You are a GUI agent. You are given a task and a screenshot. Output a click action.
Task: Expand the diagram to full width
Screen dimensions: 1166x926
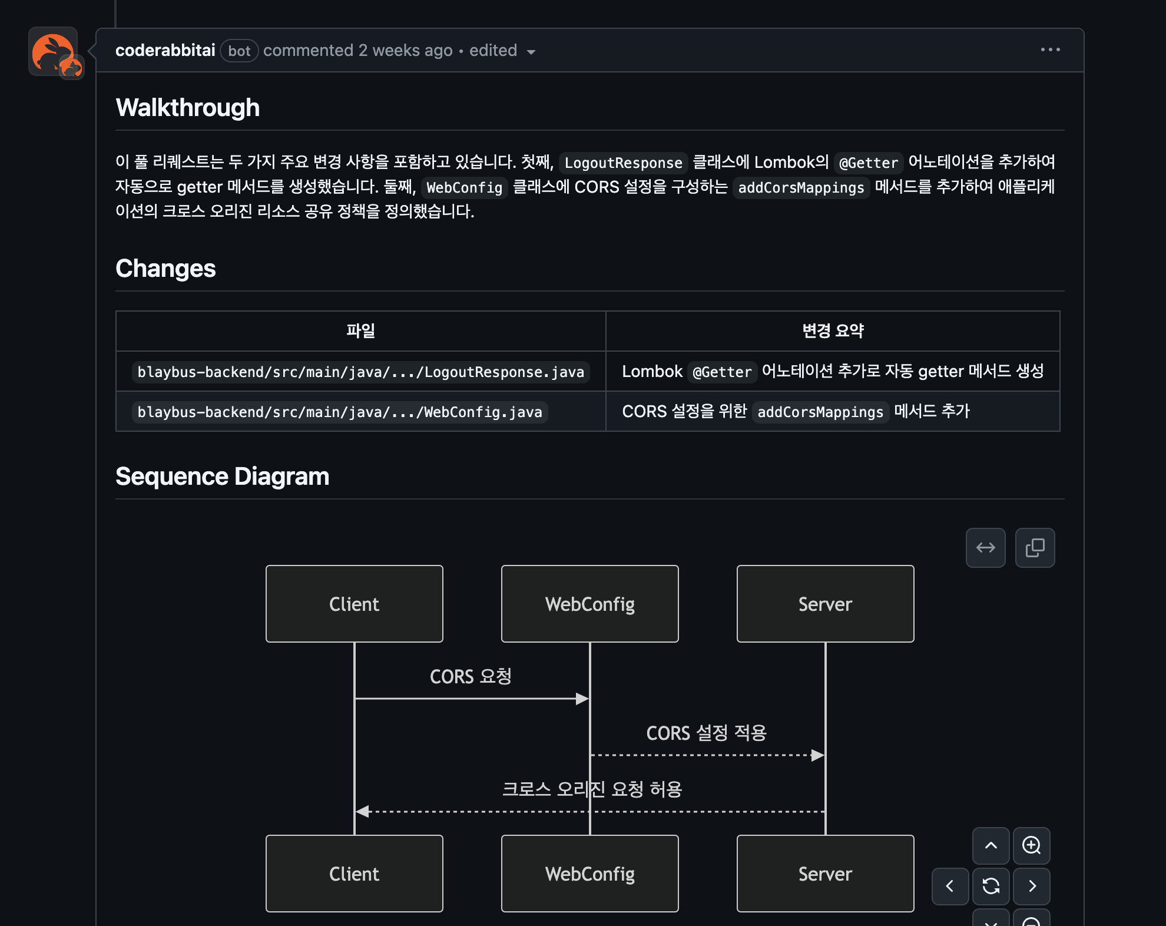[985, 548]
